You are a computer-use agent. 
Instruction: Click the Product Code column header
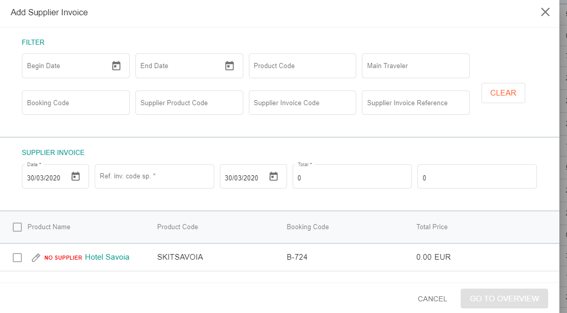pos(178,227)
